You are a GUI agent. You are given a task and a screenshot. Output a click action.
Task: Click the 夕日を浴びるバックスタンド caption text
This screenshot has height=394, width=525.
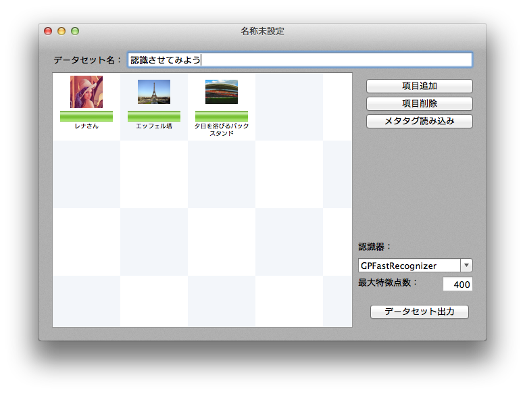coord(222,130)
